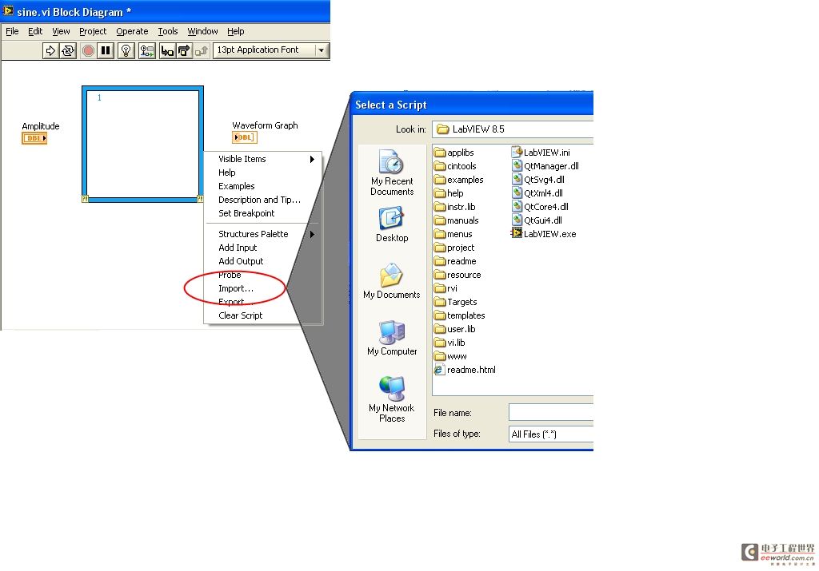This screenshot has height=571, width=819.
Task: Toggle the Retain Wire Values icon
Action: pyautogui.click(x=147, y=50)
